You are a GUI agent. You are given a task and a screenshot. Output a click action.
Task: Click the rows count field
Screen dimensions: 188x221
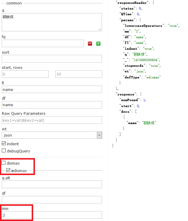point(79,74)
